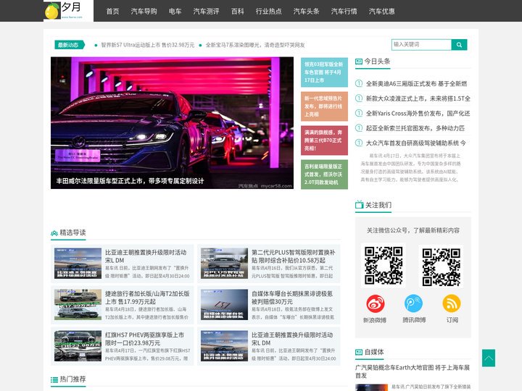
Task: Click the 腾讯微博 label
Action: (414, 320)
